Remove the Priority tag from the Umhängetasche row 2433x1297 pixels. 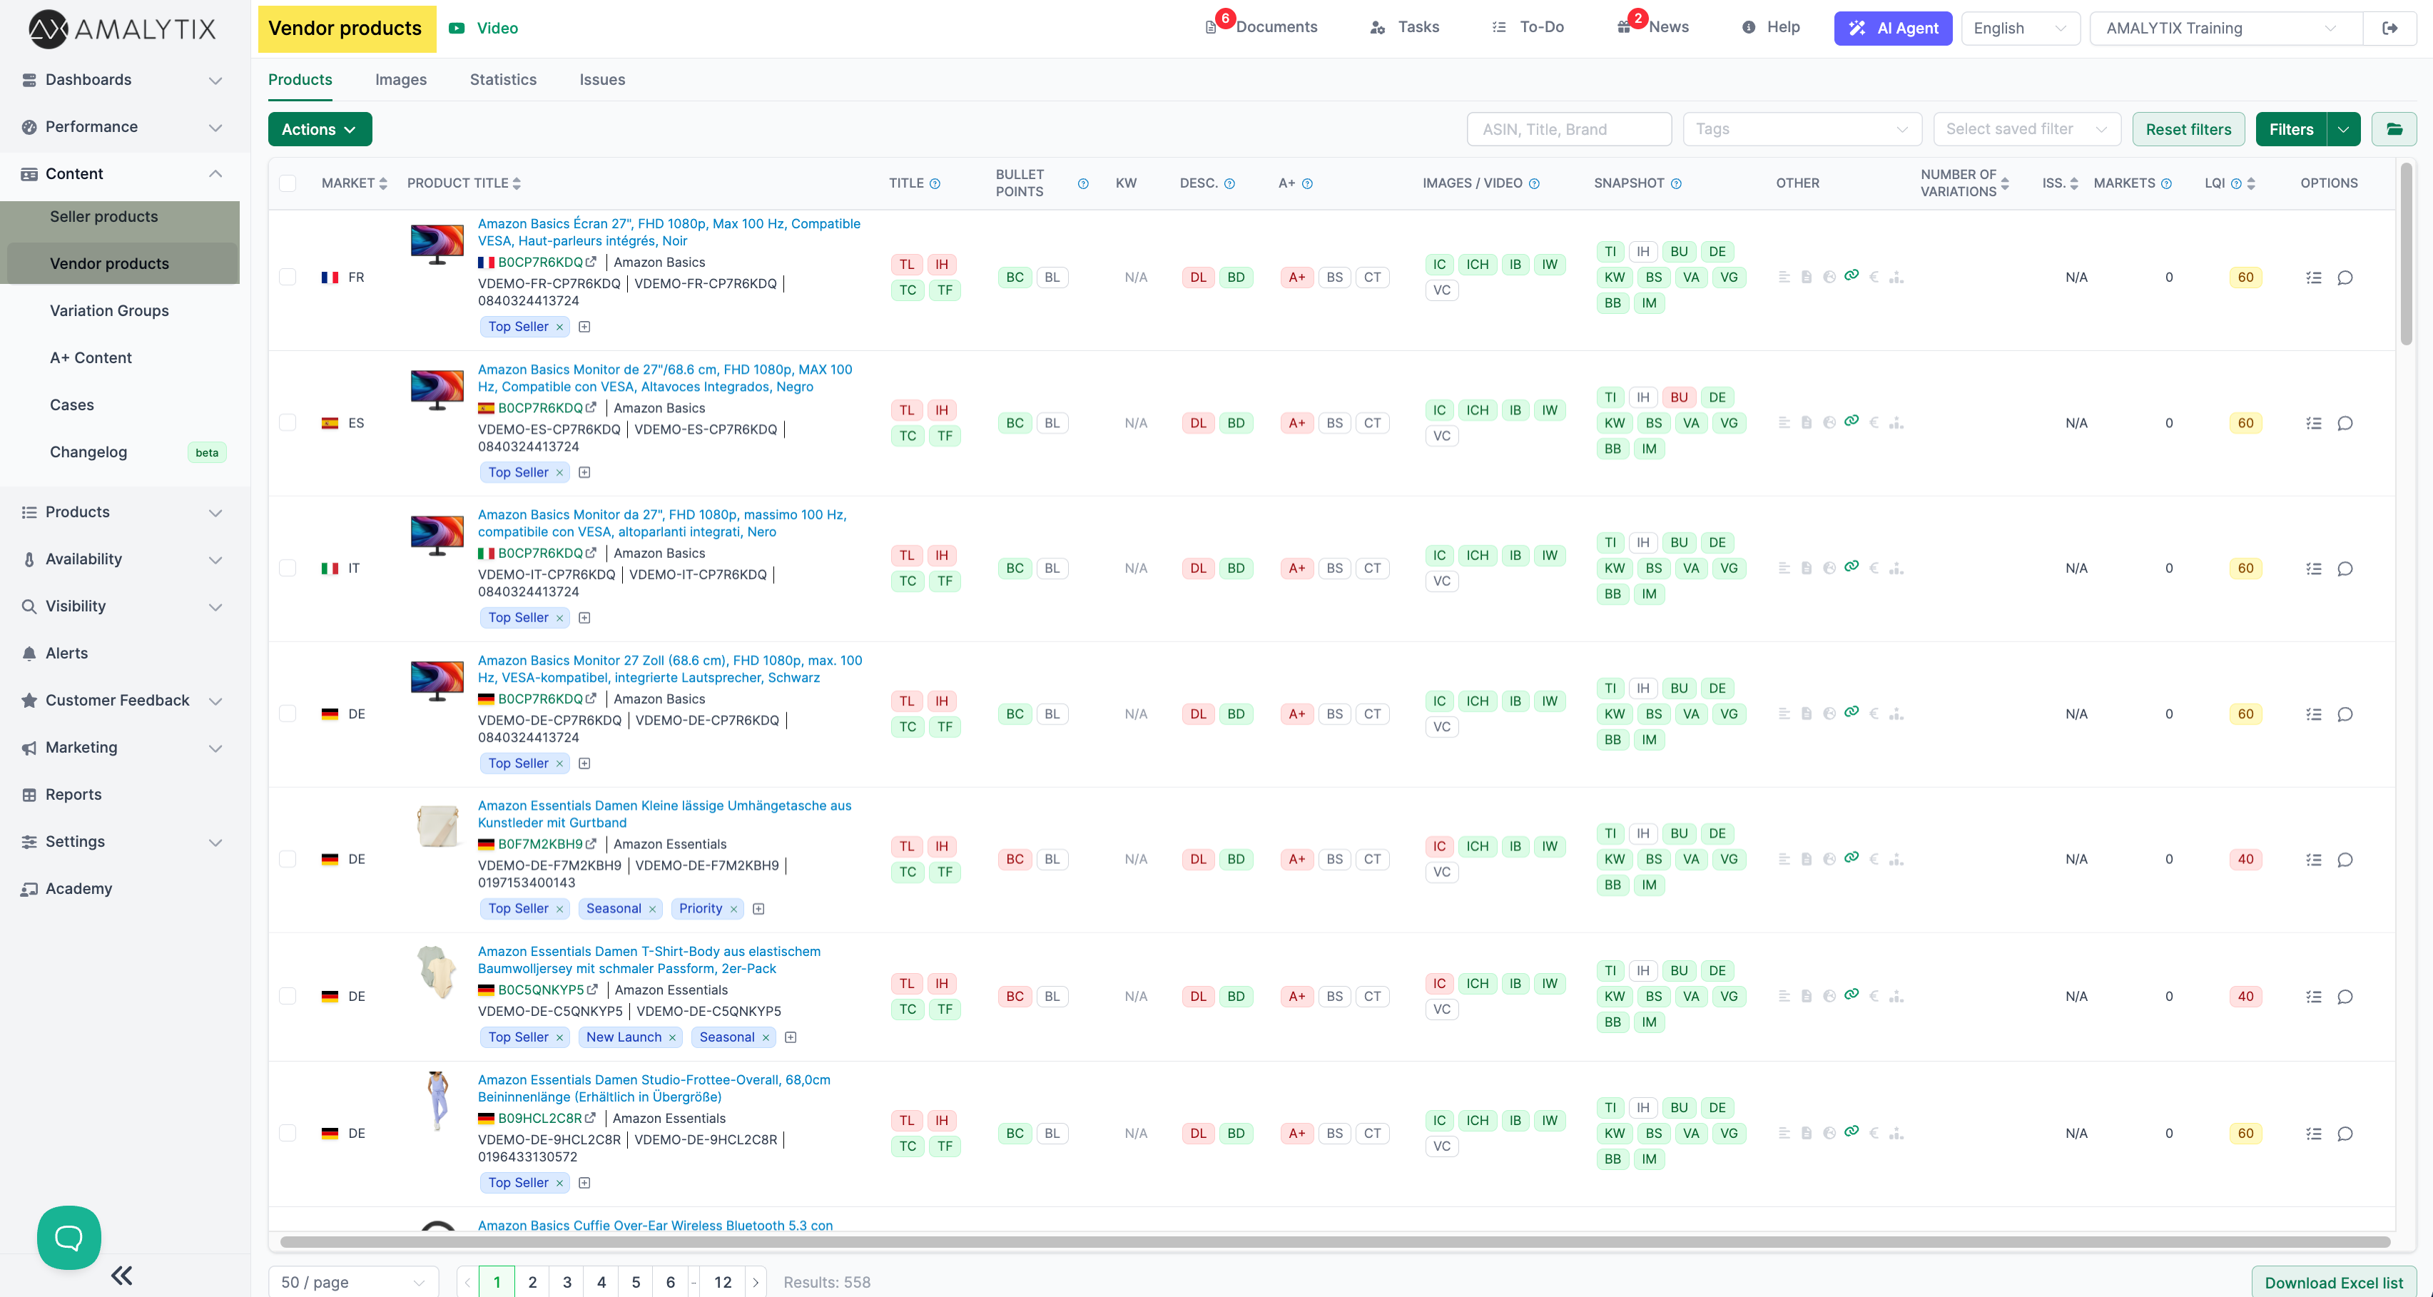click(734, 909)
